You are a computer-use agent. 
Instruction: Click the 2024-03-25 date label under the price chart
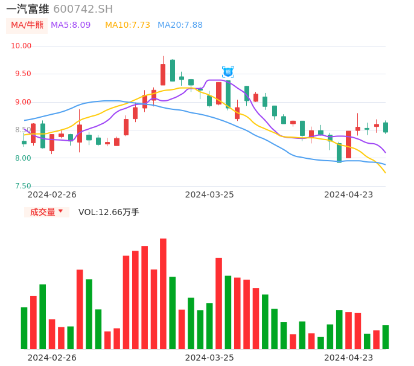click(x=209, y=194)
